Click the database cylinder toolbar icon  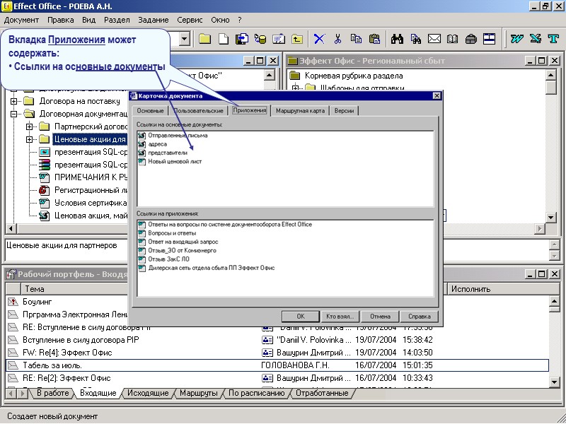click(x=260, y=39)
